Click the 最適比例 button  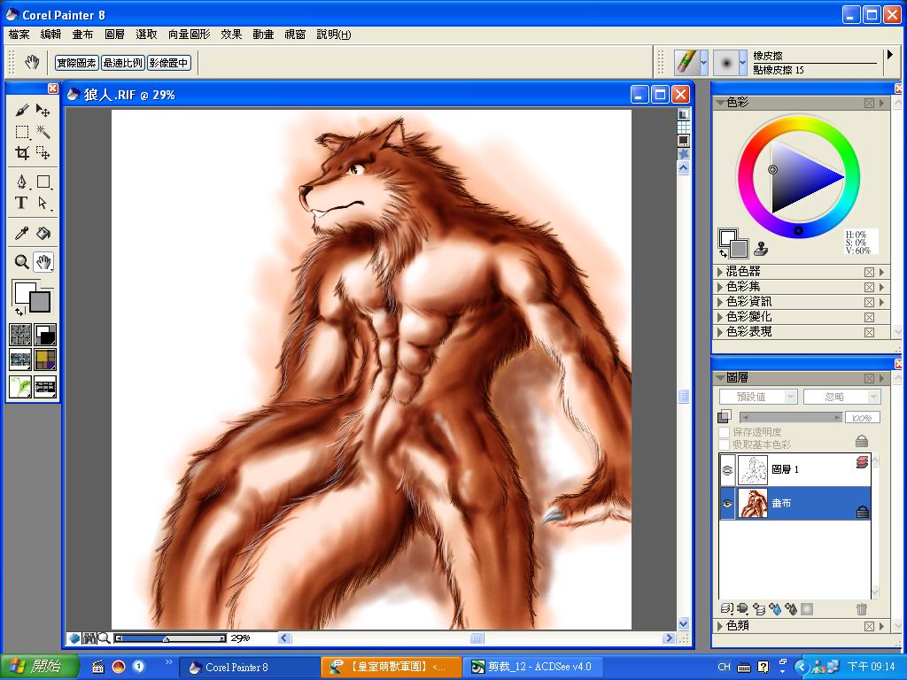[122, 63]
